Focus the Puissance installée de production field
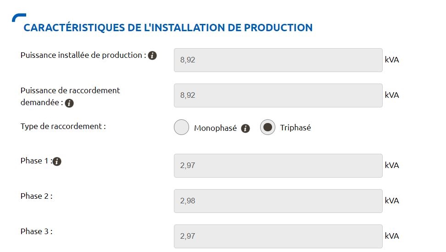 point(278,60)
